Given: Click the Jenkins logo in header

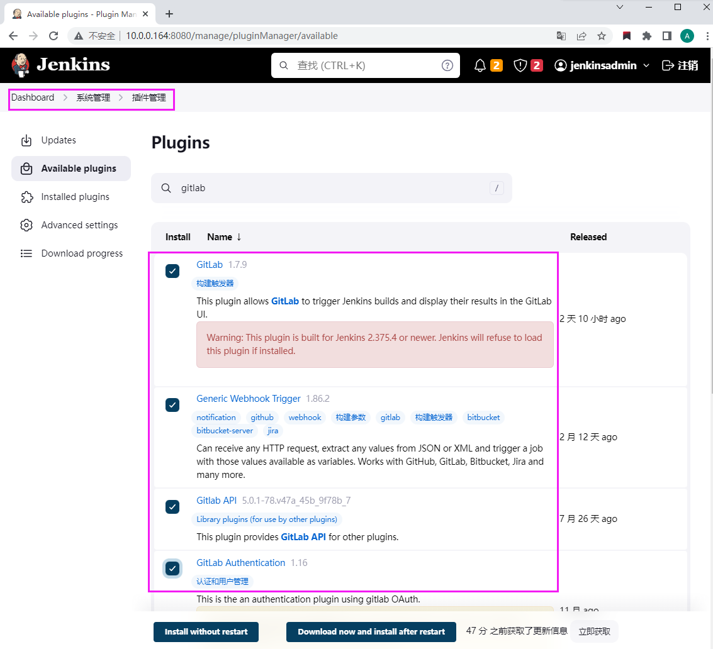Looking at the screenshot, I should point(60,65).
